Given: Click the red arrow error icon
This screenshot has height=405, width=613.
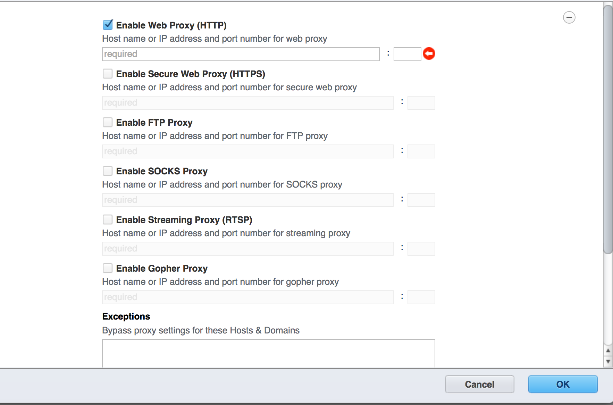Looking at the screenshot, I should pyautogui.click(x=429, y=53).
